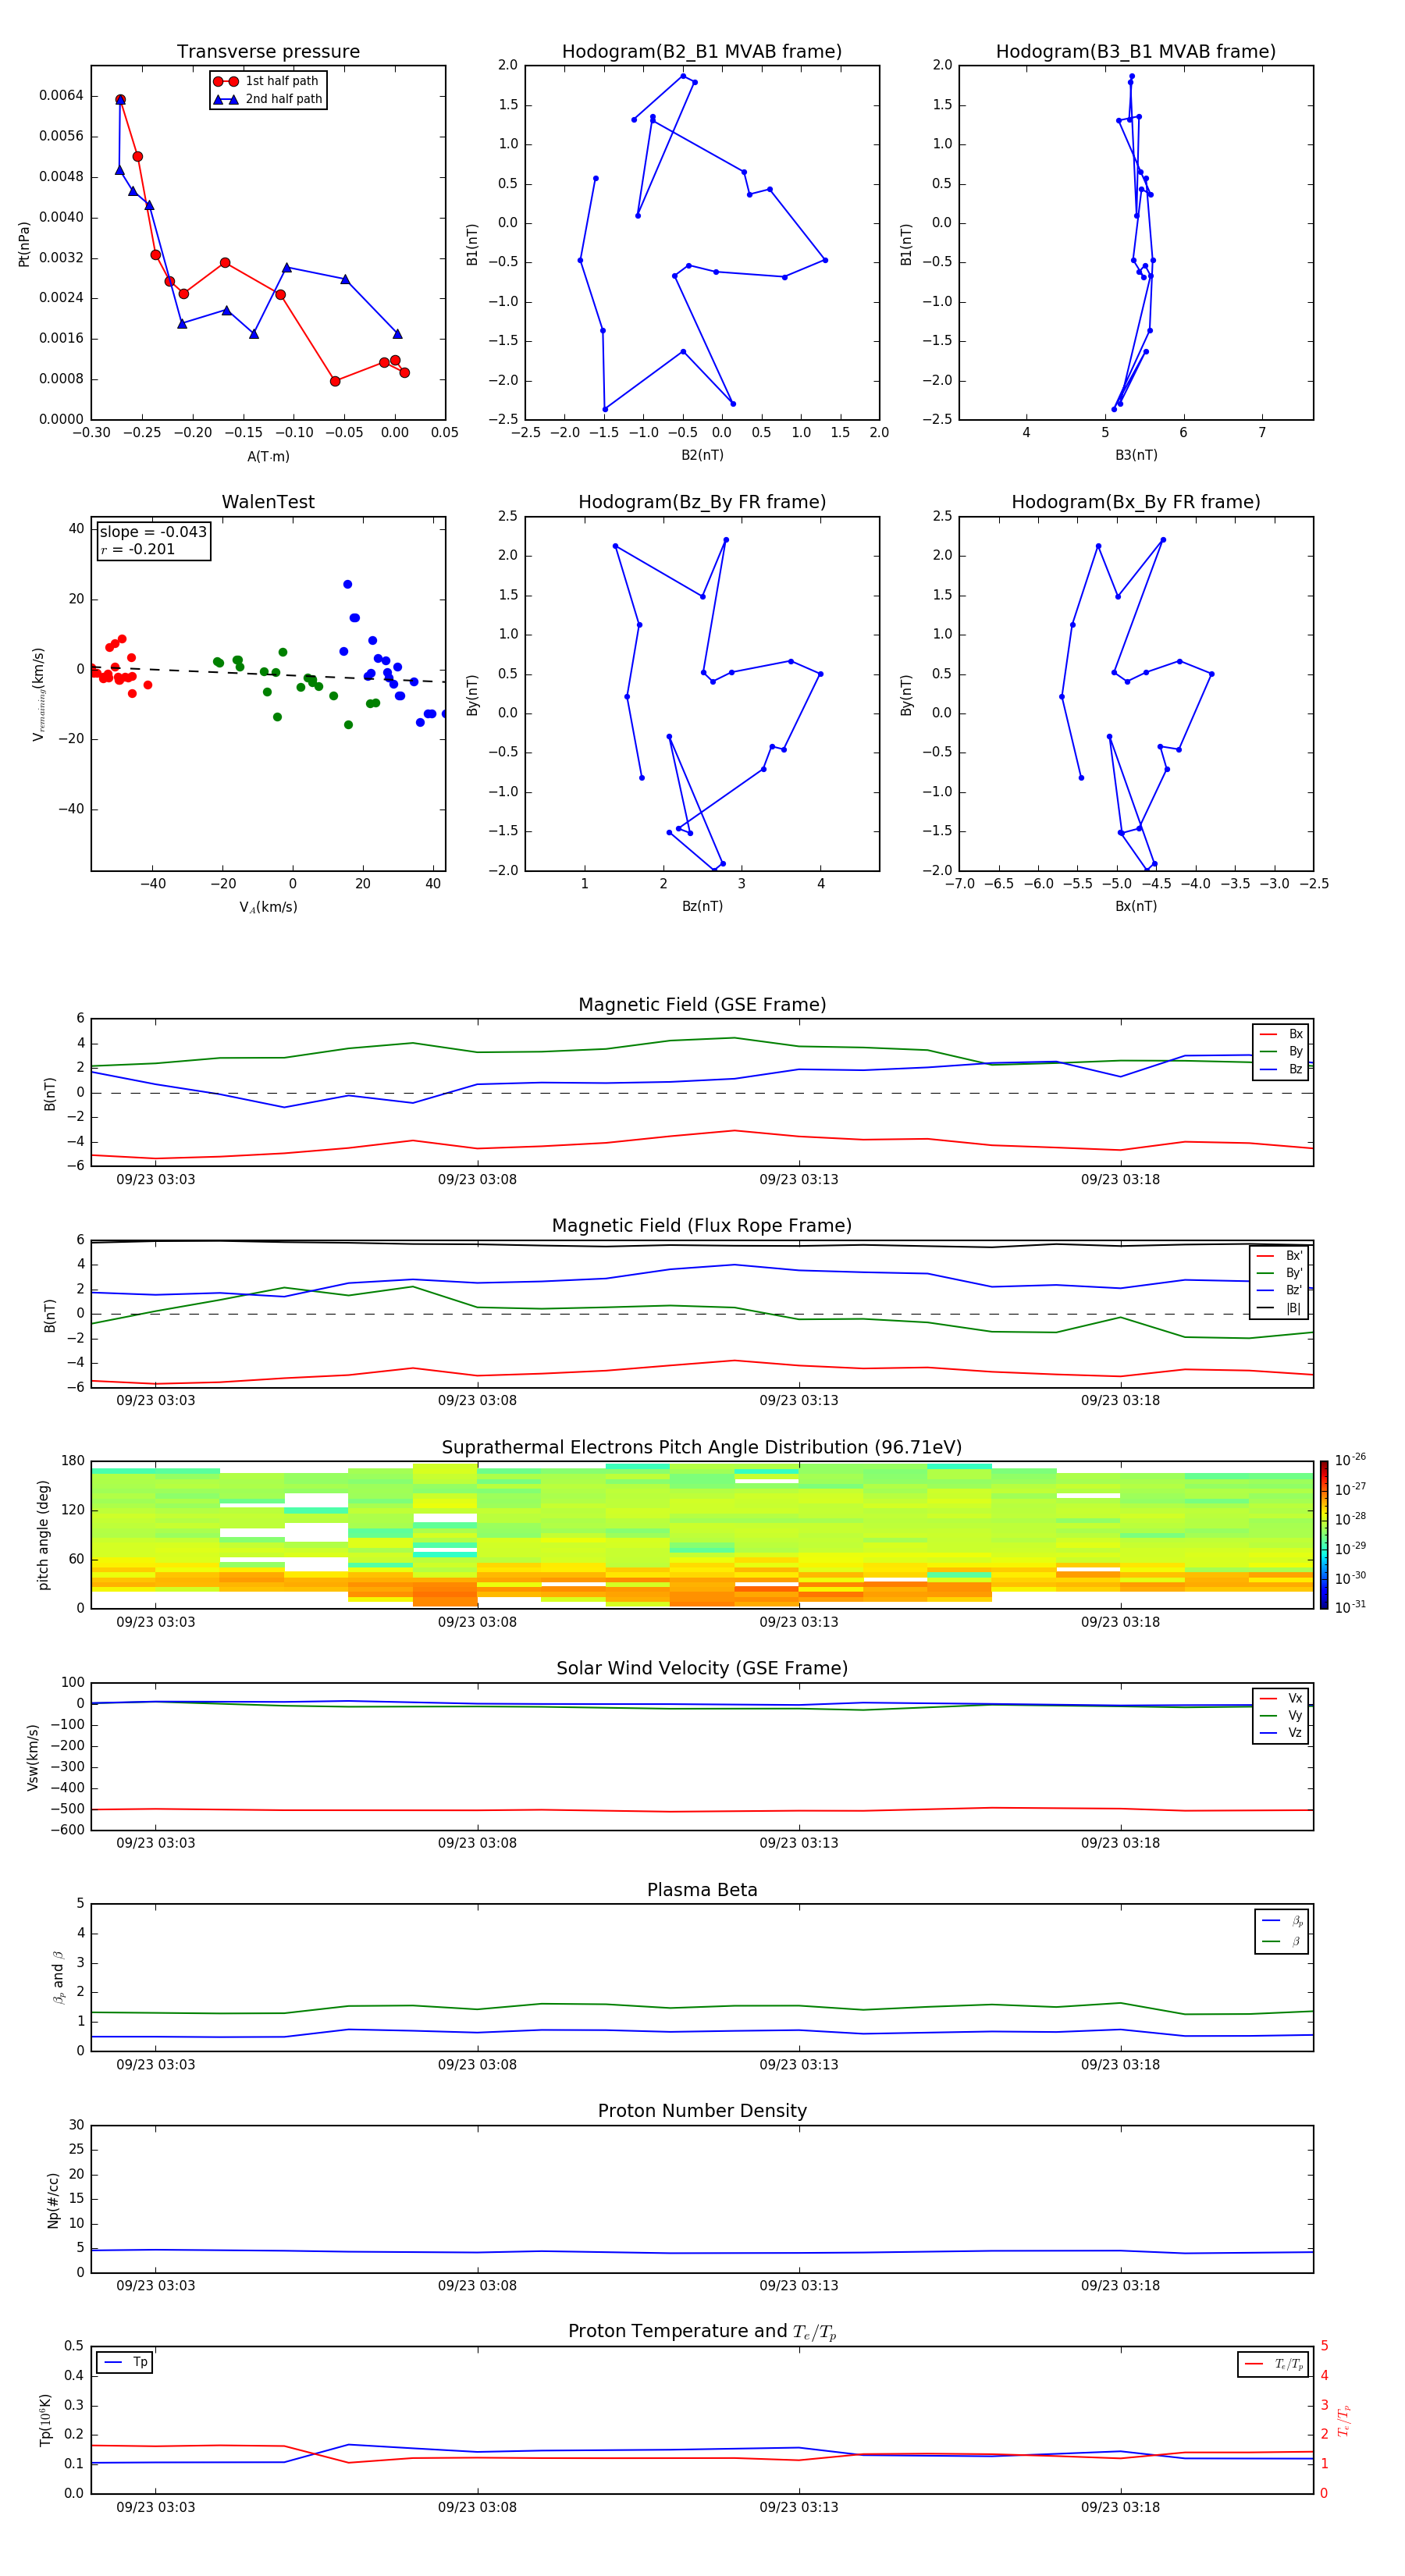This screenshot has width=1405, height=2576.
Task: Click '09/23 03:18' tick under pitch angle plot
Action: coord(1120,1622)
